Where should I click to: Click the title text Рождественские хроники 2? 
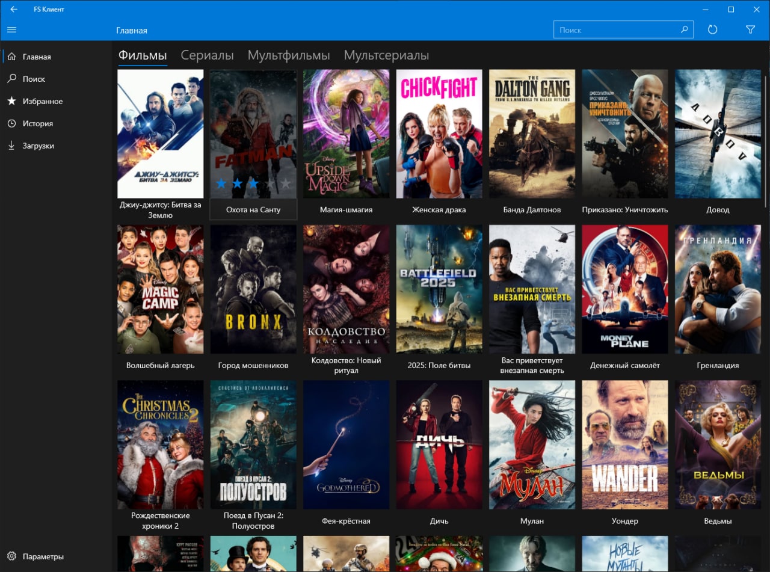pyautogui.click(x=161, y=521)
